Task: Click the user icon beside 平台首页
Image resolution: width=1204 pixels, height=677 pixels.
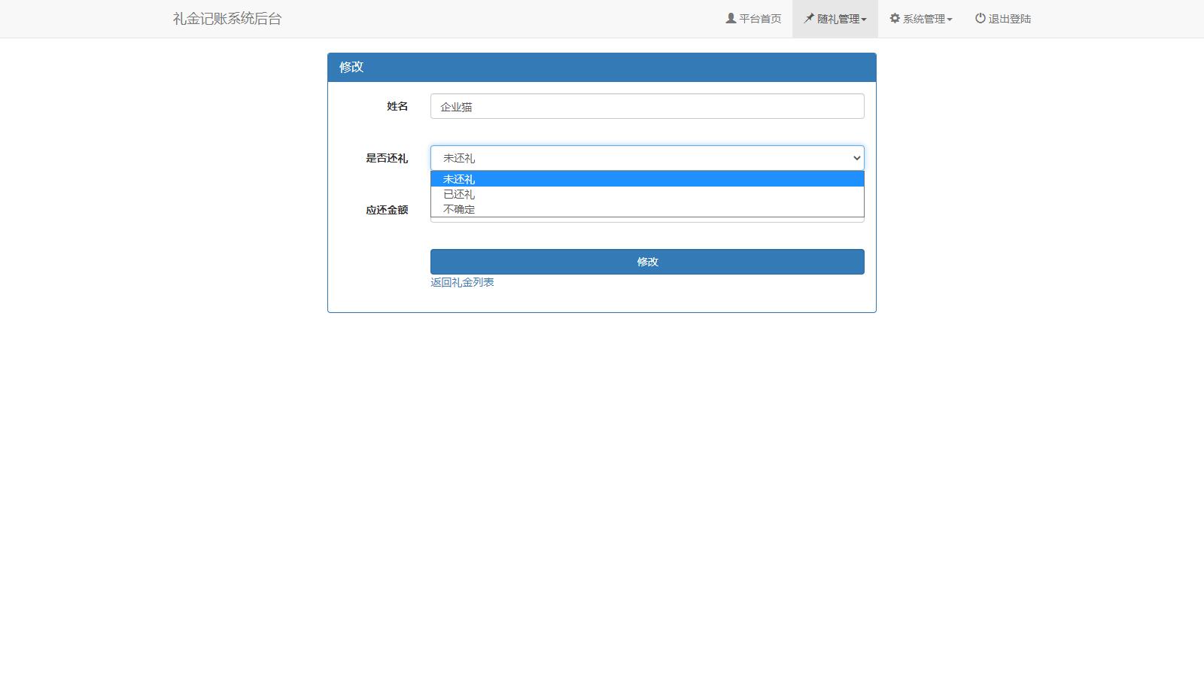Action: point(731,18)
